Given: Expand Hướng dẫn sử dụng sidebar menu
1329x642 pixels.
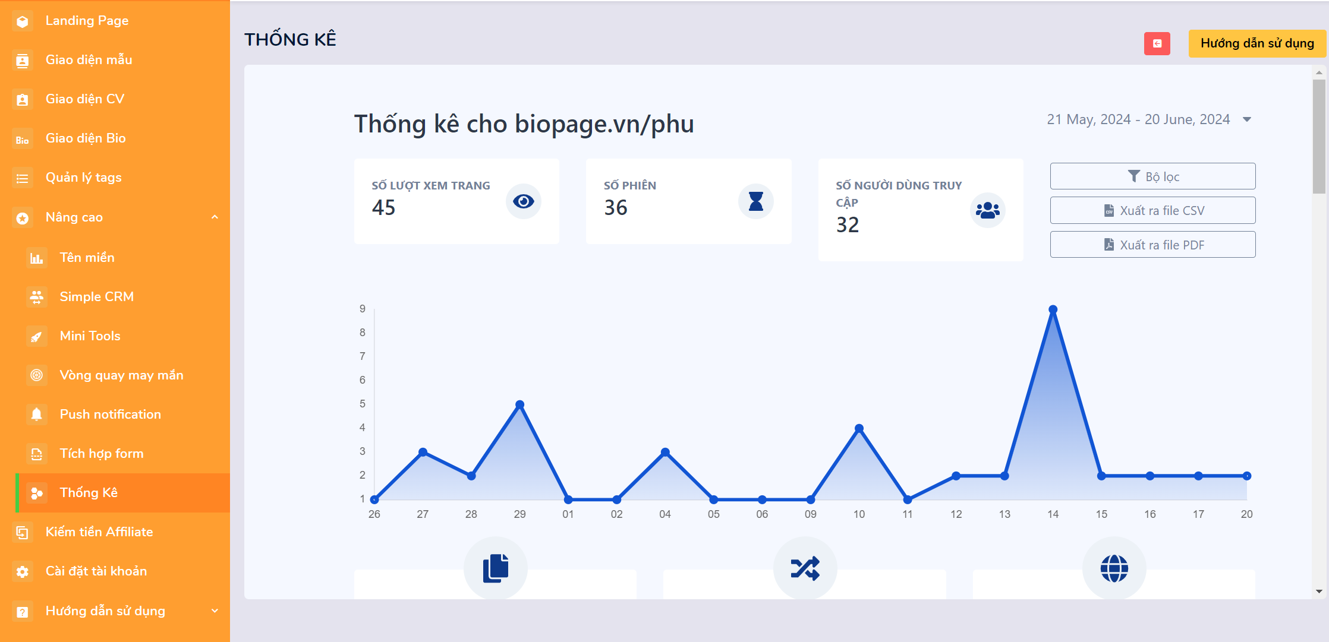Looking at the screenshot, I should [215, 611].
